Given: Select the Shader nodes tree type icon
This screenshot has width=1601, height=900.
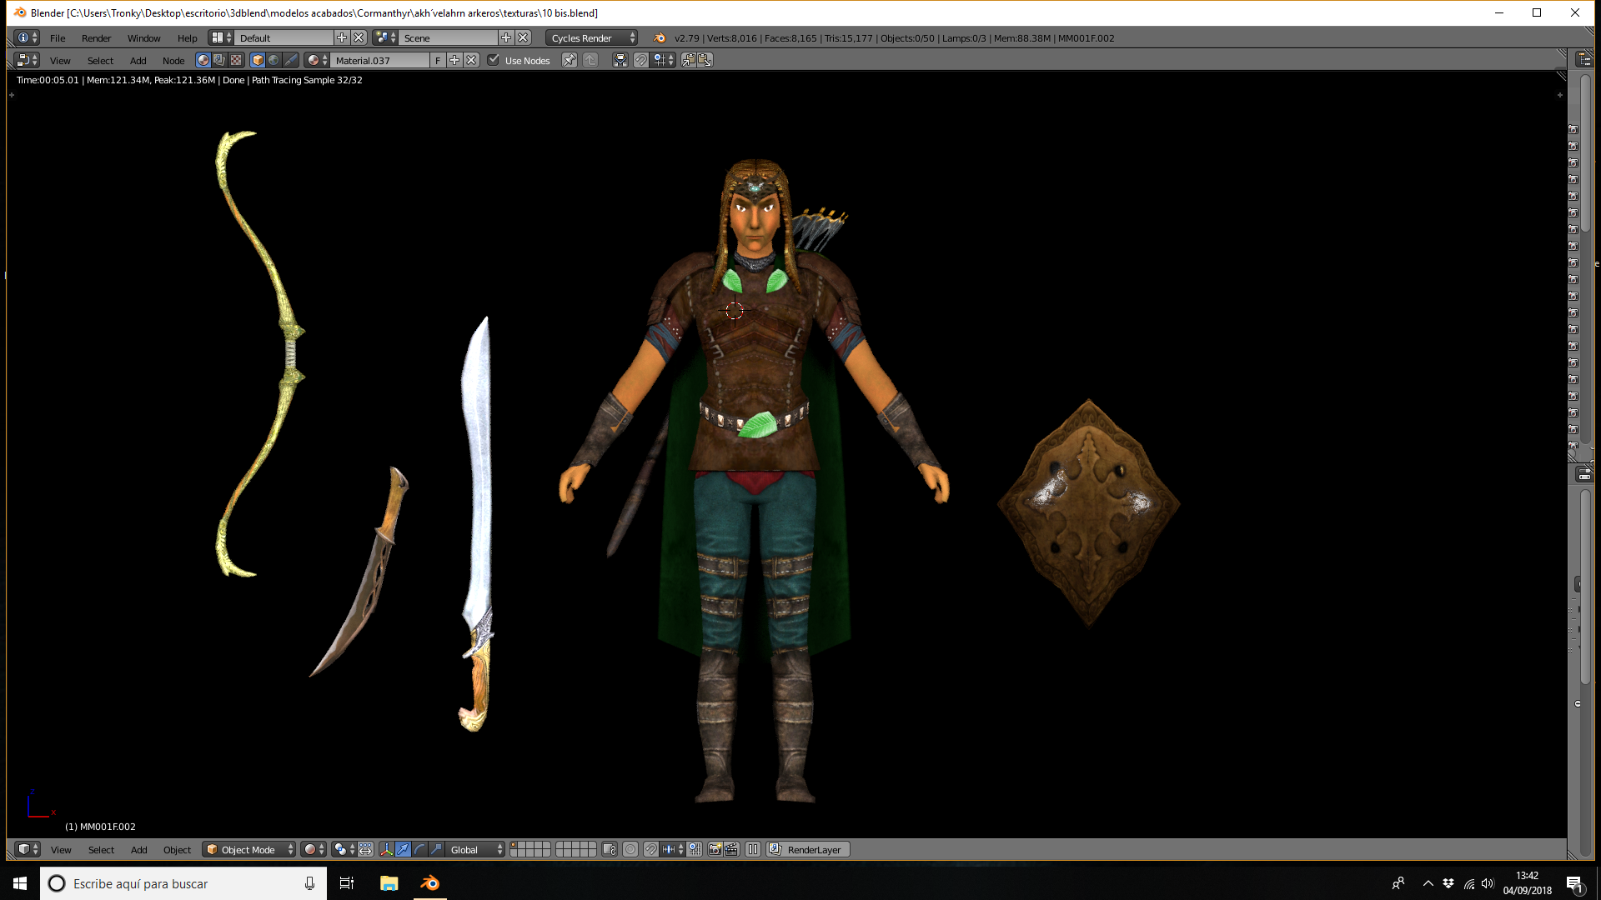Looking at the screenshot, I should coord(203,60).
